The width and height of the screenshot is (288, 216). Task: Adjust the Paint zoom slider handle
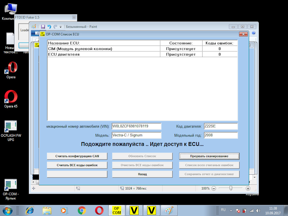tap(231, 188)
